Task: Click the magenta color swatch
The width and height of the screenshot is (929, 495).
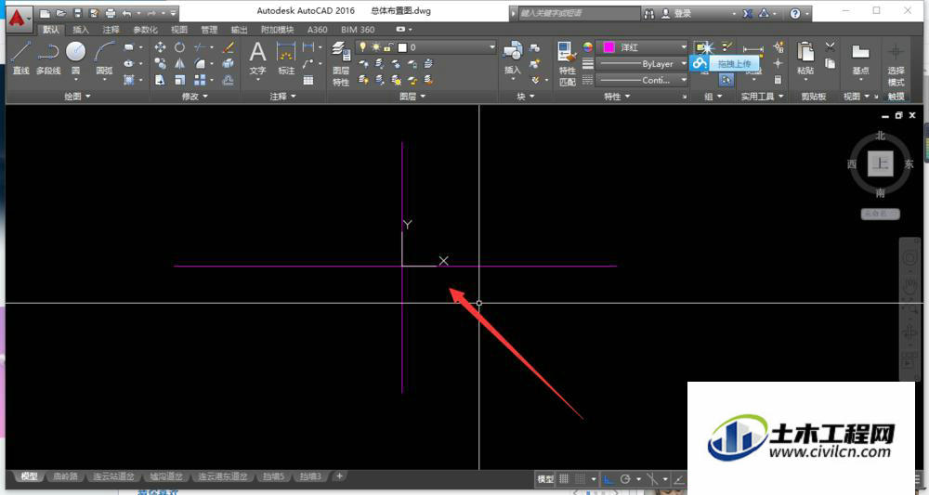Action: tap(608, 46)
